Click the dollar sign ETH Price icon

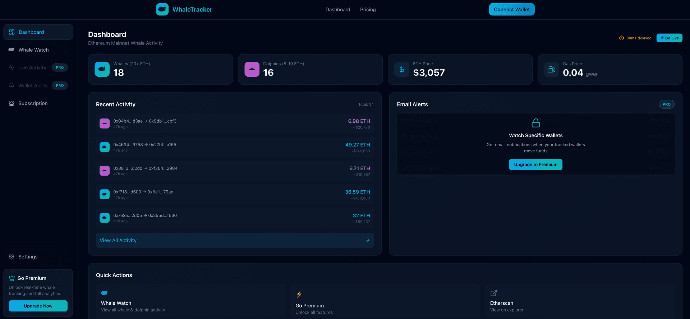tap(402, 69)
